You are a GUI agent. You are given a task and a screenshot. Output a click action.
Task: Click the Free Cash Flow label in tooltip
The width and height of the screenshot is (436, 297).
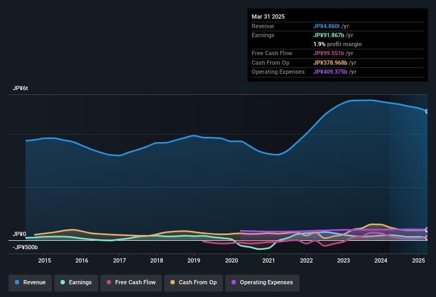tap(272, 53)
